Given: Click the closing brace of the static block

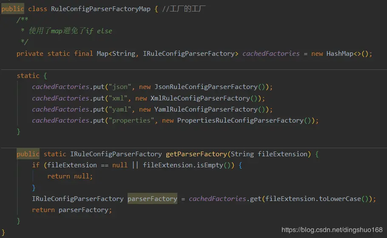Looking at the screenshot, I should point(19,132).
